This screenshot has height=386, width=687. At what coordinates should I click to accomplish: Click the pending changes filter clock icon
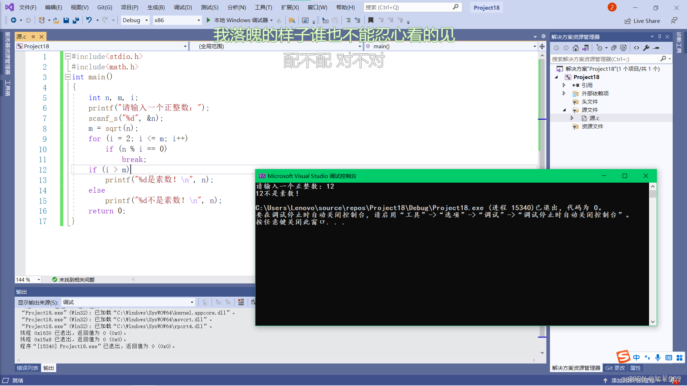[600, 48]
